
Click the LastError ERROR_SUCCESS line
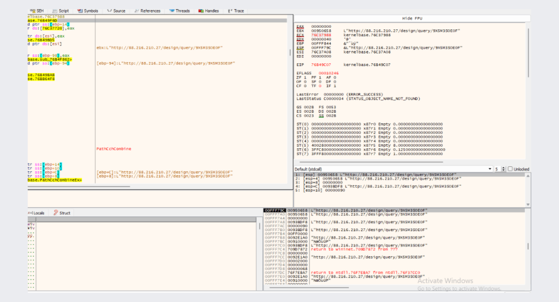click(340, 95)
